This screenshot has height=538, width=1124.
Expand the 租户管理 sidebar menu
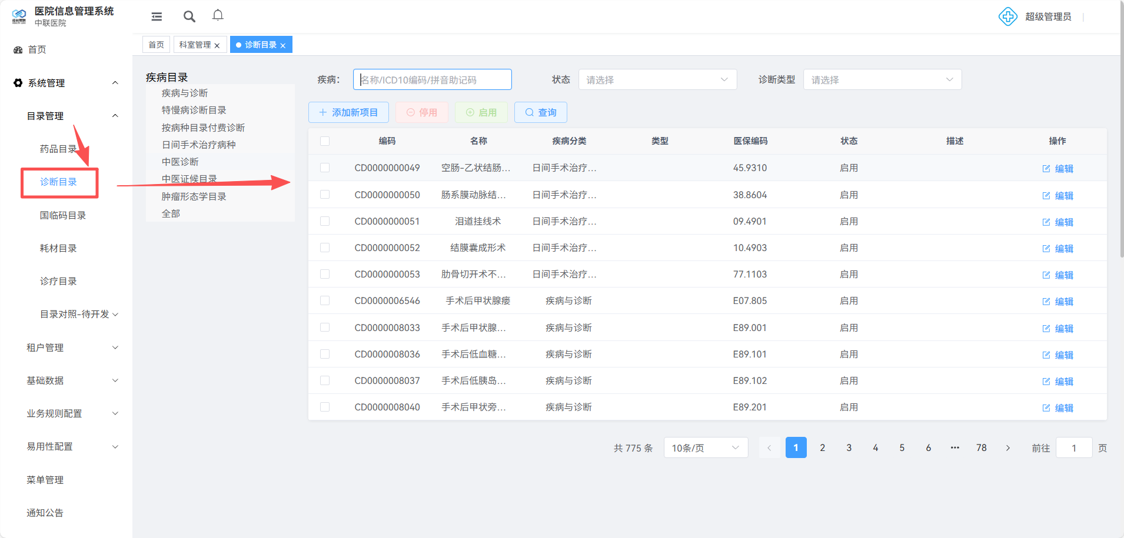[x=72, y=347]
